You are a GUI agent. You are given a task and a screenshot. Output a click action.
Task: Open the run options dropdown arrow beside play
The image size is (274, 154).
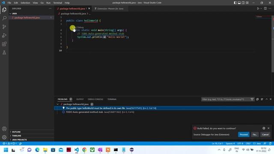pos(261,9)
